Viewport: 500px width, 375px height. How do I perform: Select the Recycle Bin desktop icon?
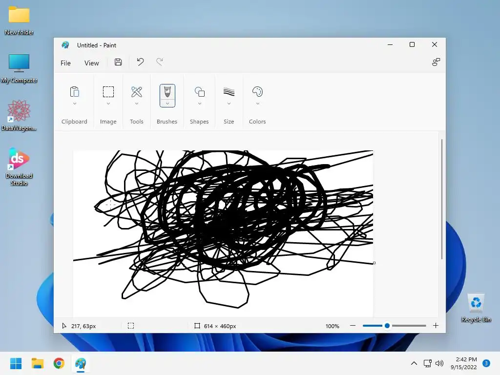coord(476,308)
